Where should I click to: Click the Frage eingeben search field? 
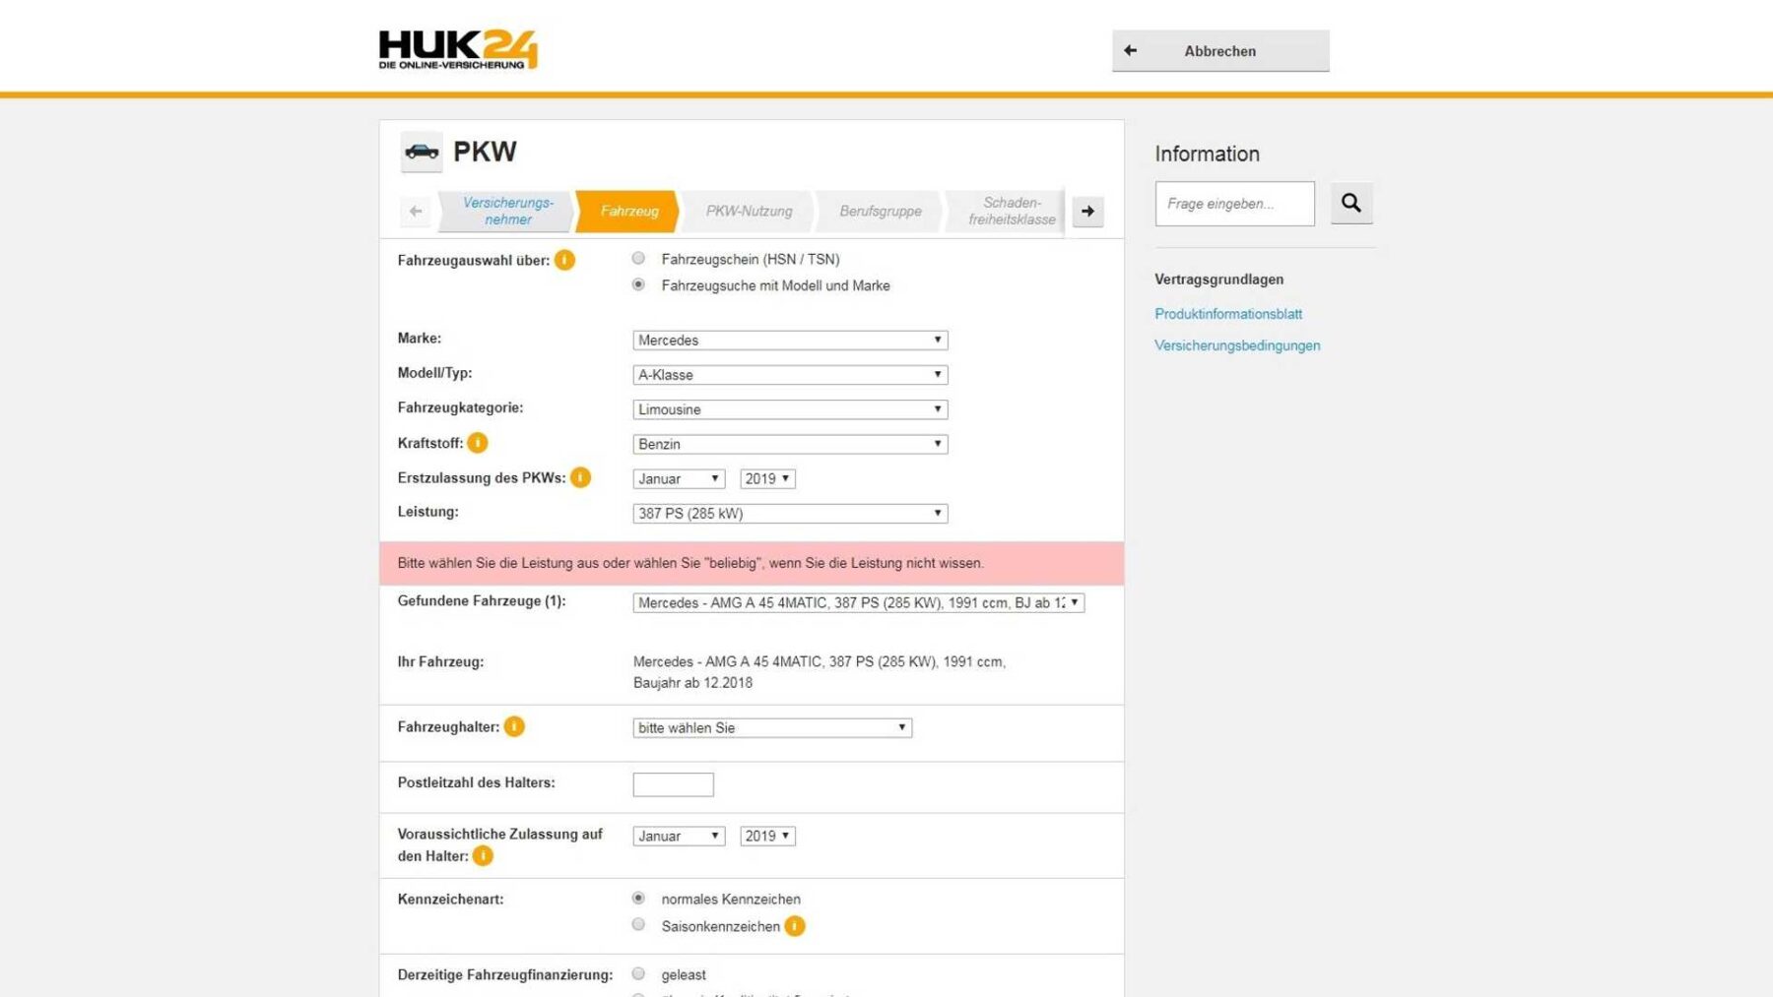click(x=1234, y=204)
